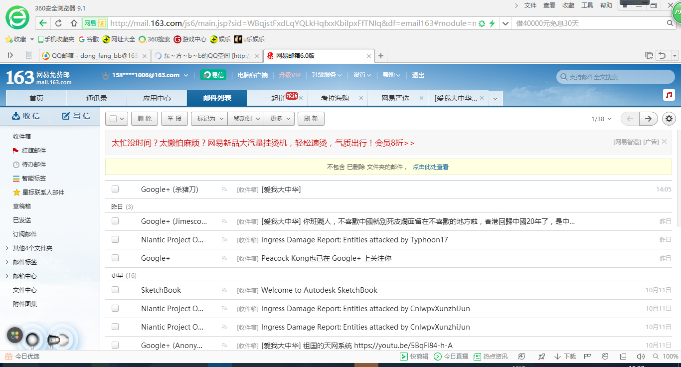Close the advertisement banner
This screenshot has height=367, width=681.
click(664, 142)
